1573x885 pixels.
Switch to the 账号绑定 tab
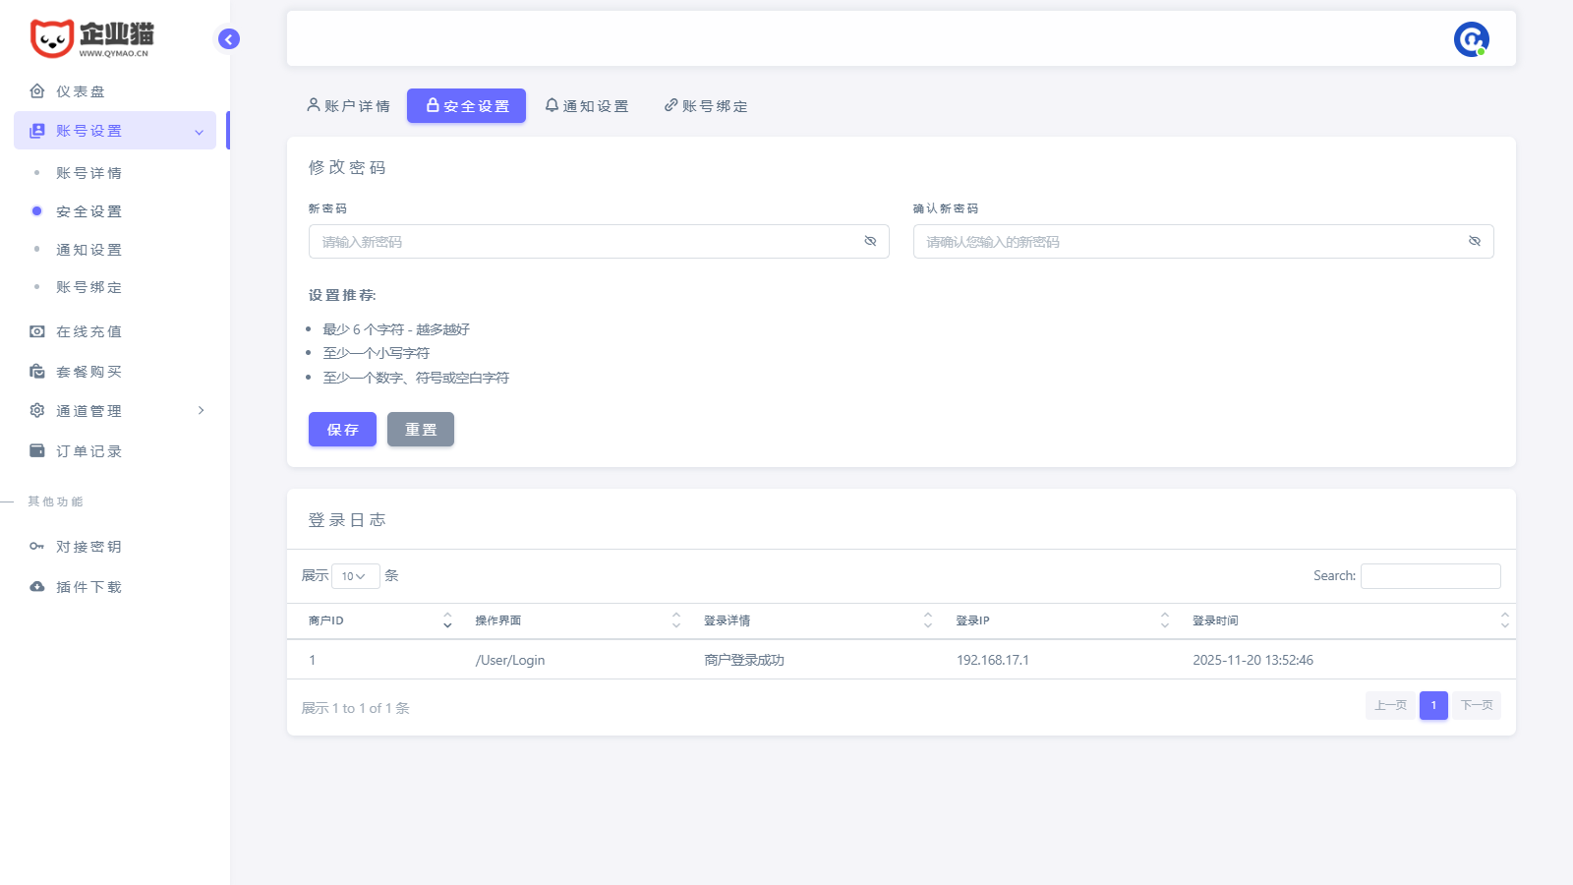pos(706,106)
